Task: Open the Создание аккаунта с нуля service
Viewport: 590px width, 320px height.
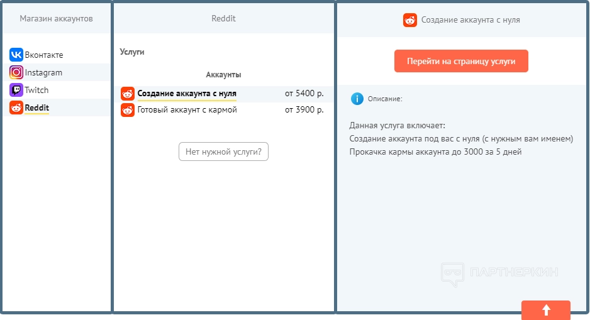Action: coord(187,94)
